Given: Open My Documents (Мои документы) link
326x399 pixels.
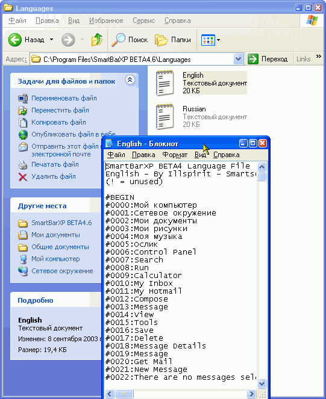Looking at the screenshot, I should tap(55, 235).
